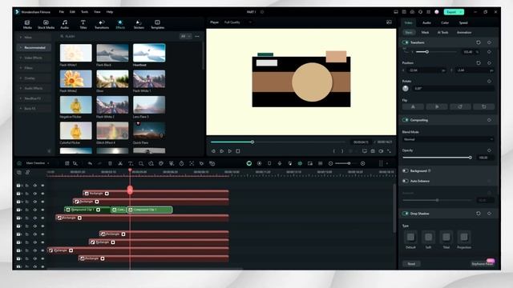Click the split scissors icon in timeline toolbar
Viewport: 513px width, 288px height.
[120, 163]
